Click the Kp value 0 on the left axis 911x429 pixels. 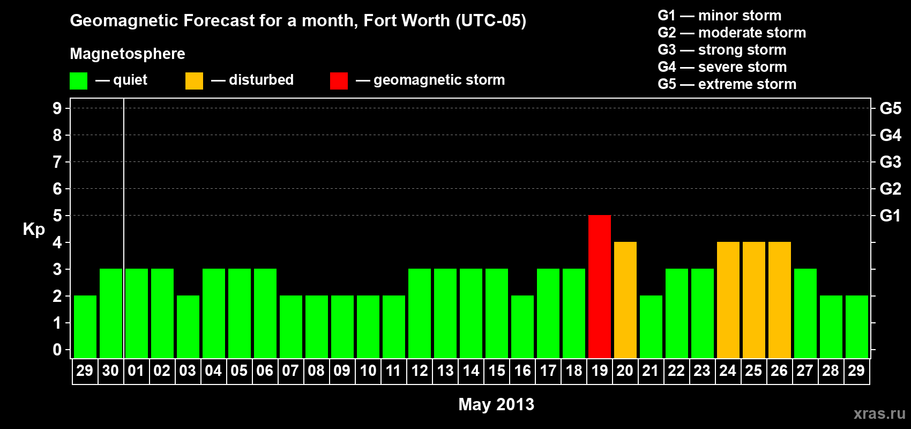pyautogui.click(x=57, y=350)
